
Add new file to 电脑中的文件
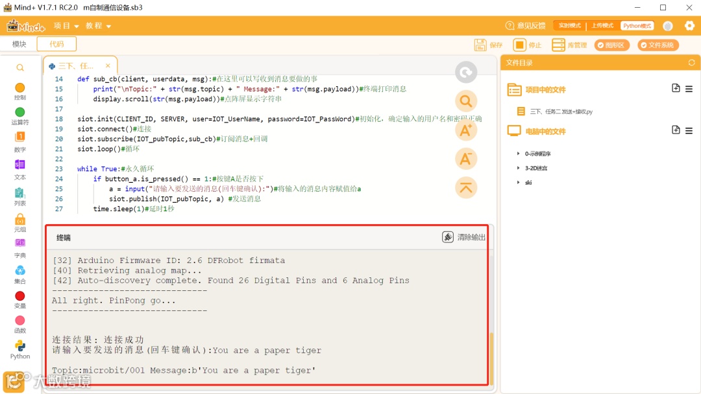click(676, 130)
